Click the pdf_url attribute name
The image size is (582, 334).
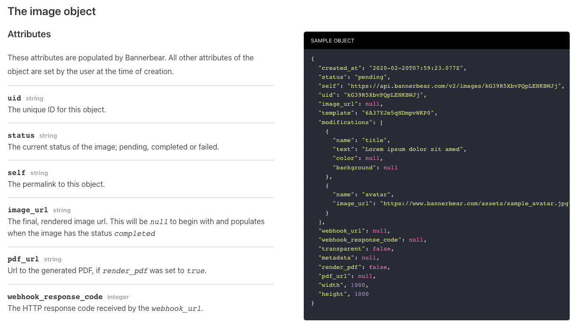tap(24, 259)
